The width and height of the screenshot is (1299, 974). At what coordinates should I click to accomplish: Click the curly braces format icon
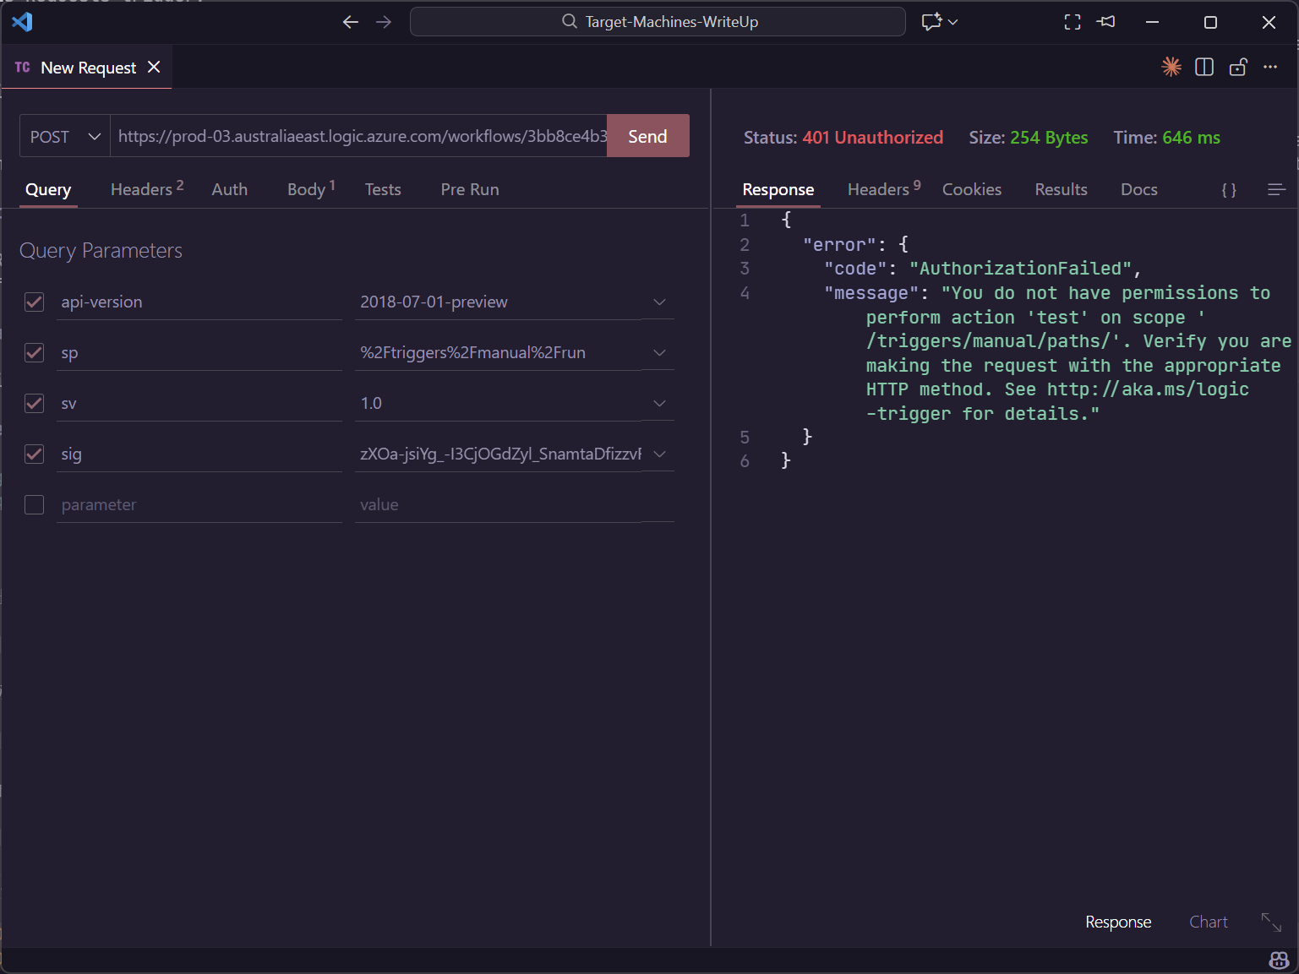[1229, 190]
